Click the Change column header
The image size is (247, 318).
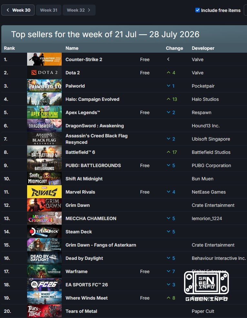[174, 48]
